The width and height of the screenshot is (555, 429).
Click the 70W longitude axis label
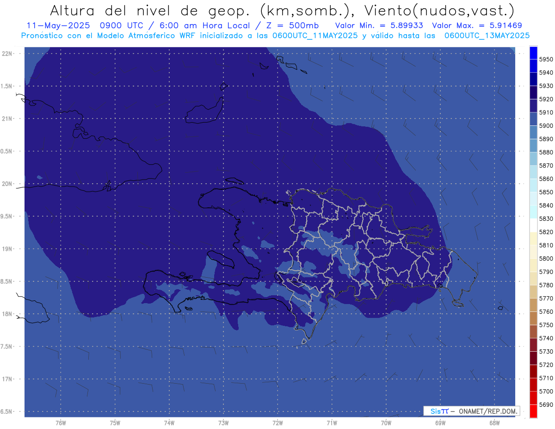pyautogui.click(x=386, y=423)
